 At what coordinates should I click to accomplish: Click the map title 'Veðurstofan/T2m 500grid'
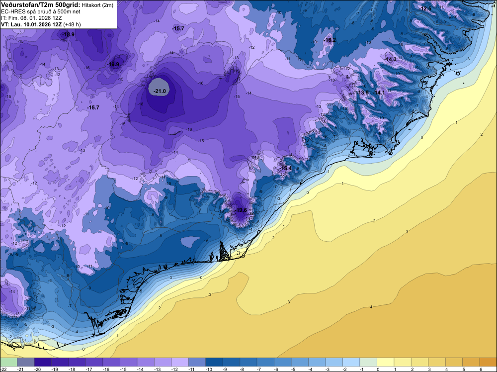click(41, 4)
